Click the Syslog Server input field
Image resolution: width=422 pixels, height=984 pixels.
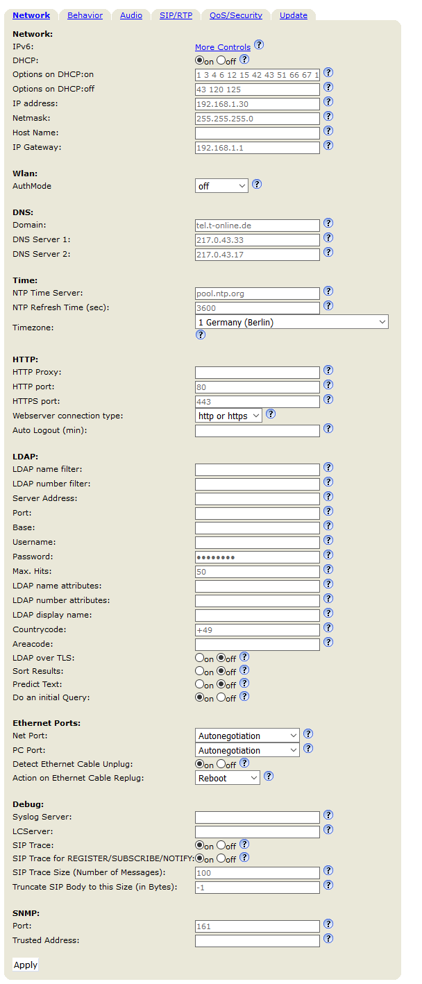[x=258, y=817]
